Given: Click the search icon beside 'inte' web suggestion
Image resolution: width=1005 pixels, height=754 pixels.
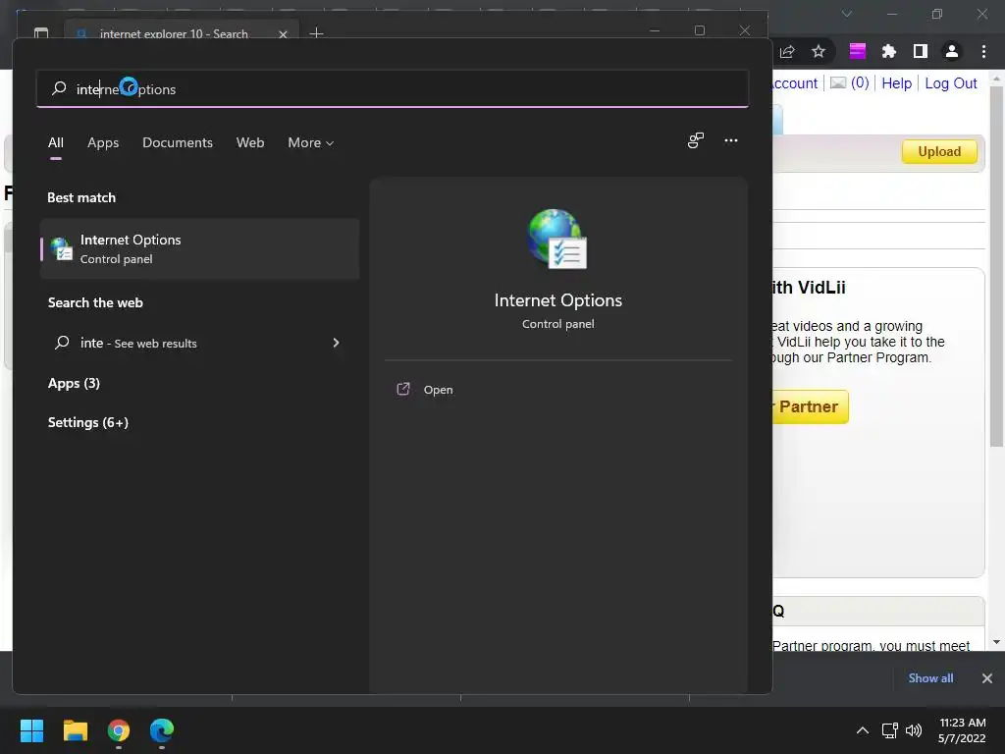Looking at the screenshot, I should click(62, 343).
